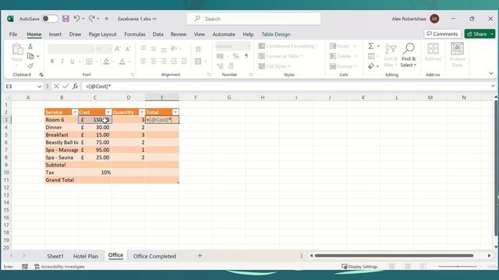Confirm the formula with the checkmark icon
The image size is (499, 280).
click(x=65, y=86)
